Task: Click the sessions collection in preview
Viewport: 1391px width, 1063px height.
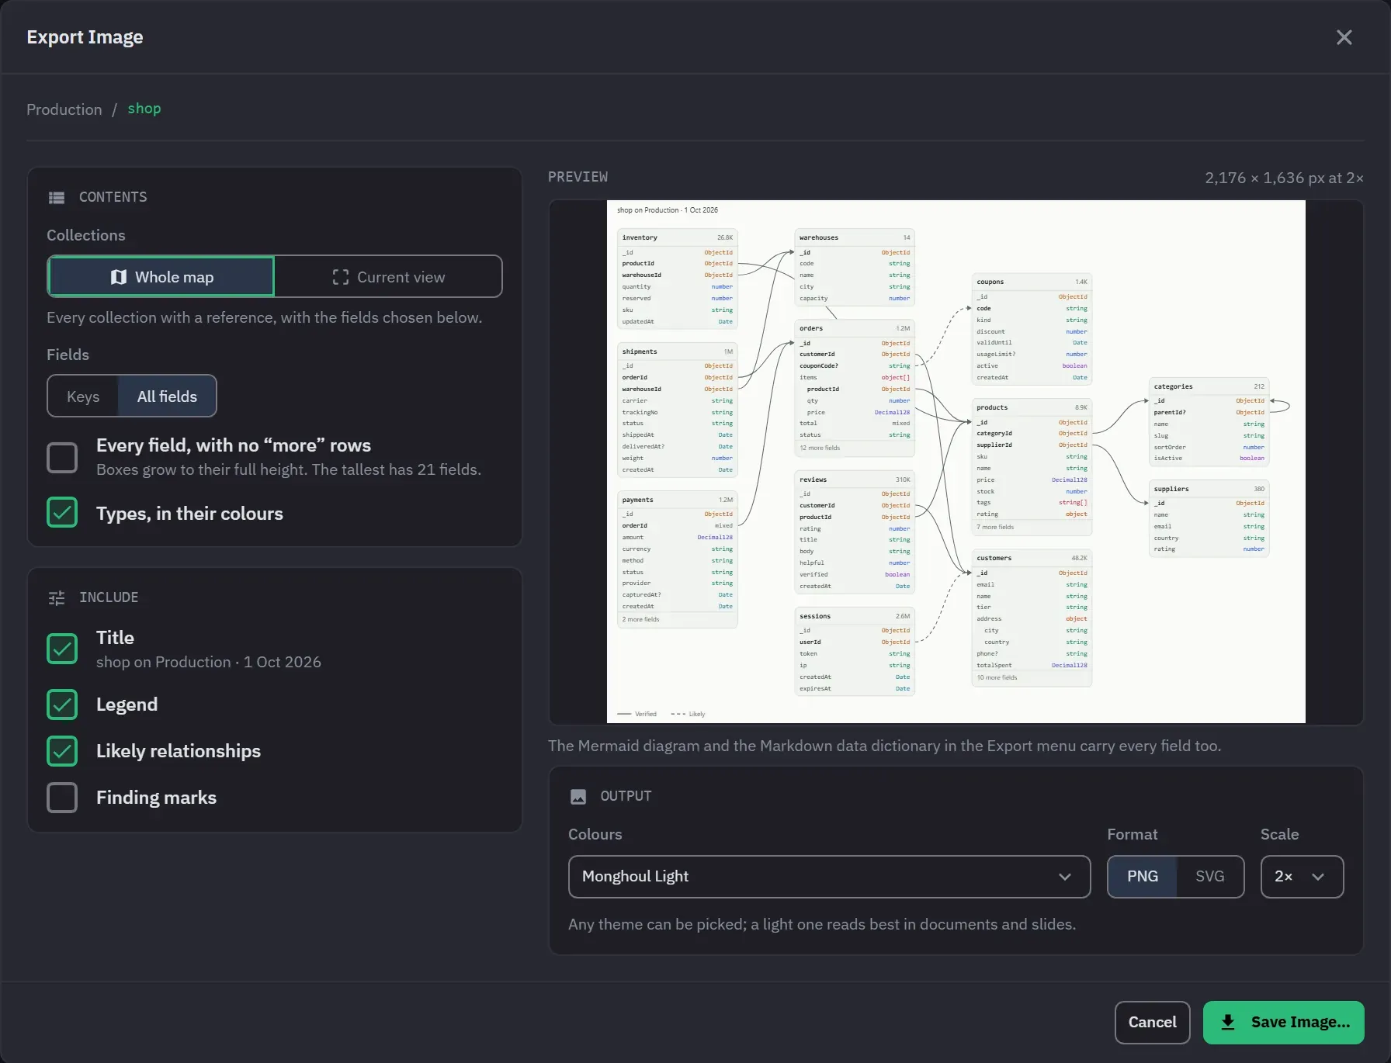Action: pos(855,652)
